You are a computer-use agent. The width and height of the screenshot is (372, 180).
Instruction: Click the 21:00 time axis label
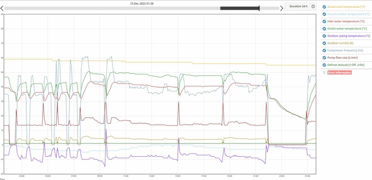click(x=255, y=176)
